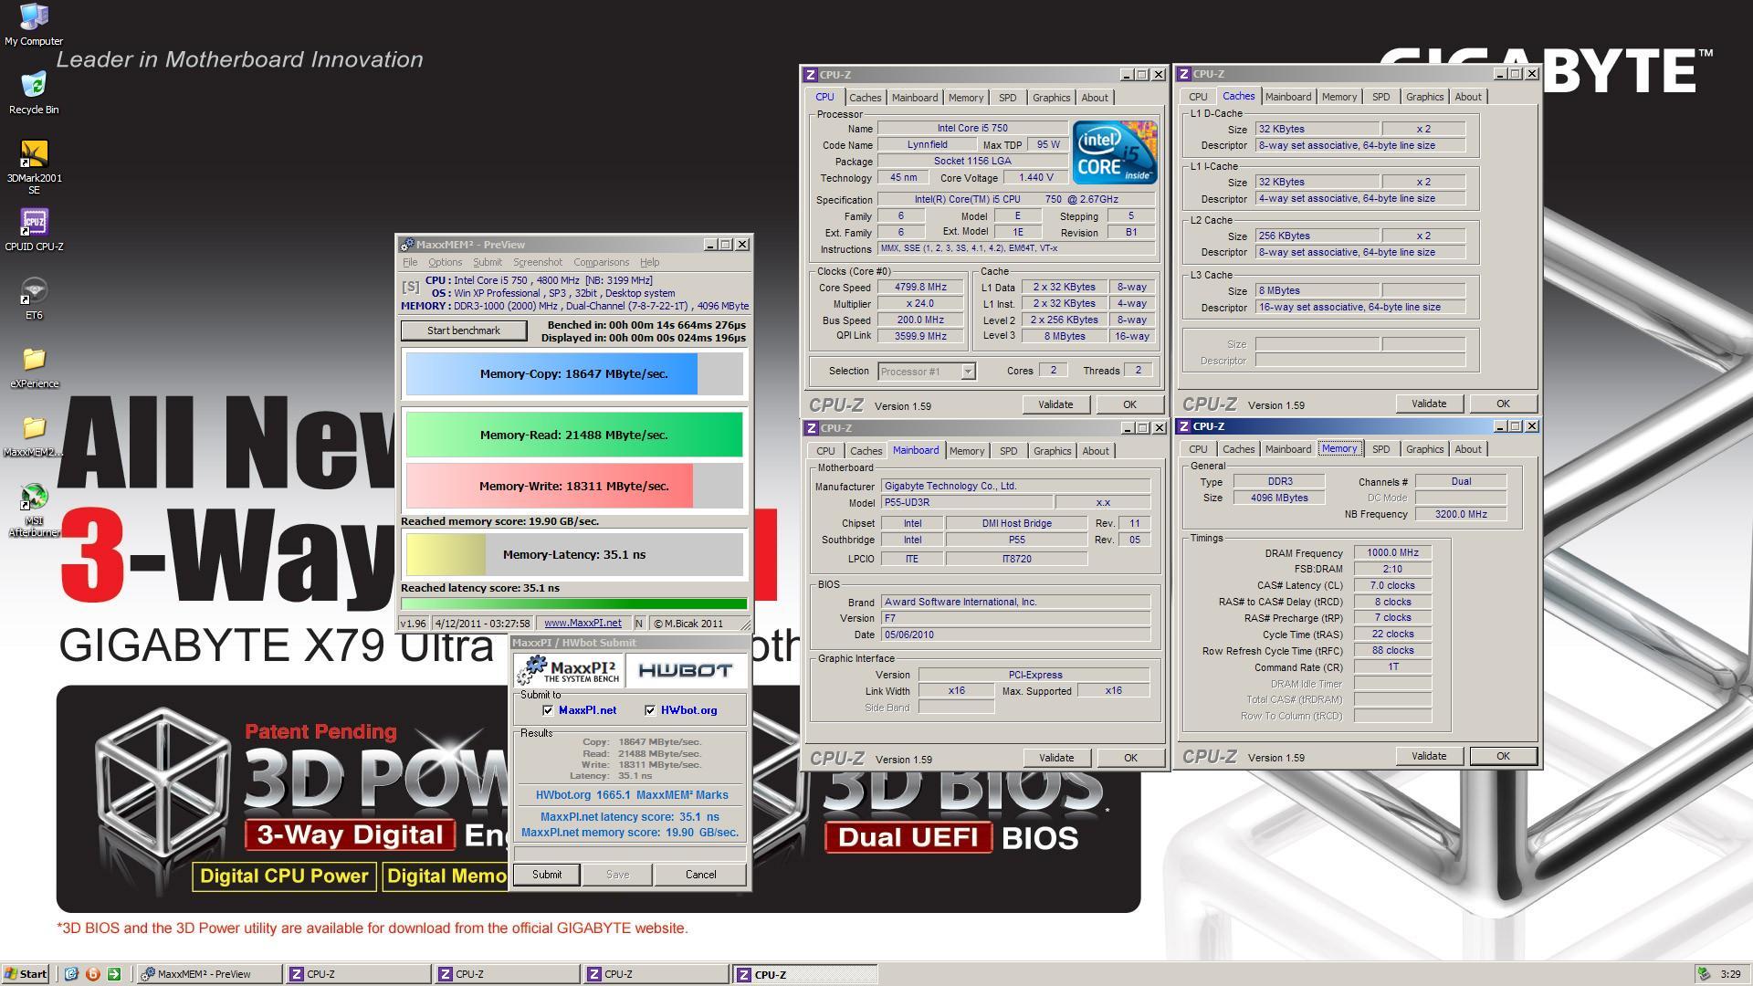Open www.MaxxPI.net link
The width and height of the screenshot is (1753, 986).
583,623
